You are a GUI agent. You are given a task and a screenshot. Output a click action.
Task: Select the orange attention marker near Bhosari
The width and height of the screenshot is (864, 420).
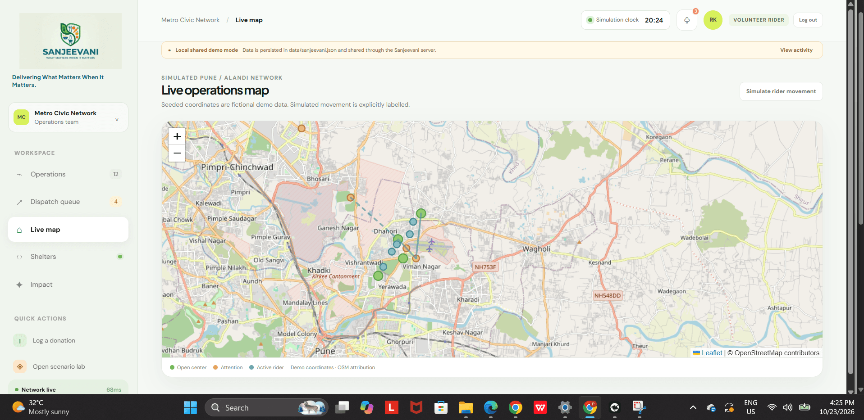[x=351, y=198]
